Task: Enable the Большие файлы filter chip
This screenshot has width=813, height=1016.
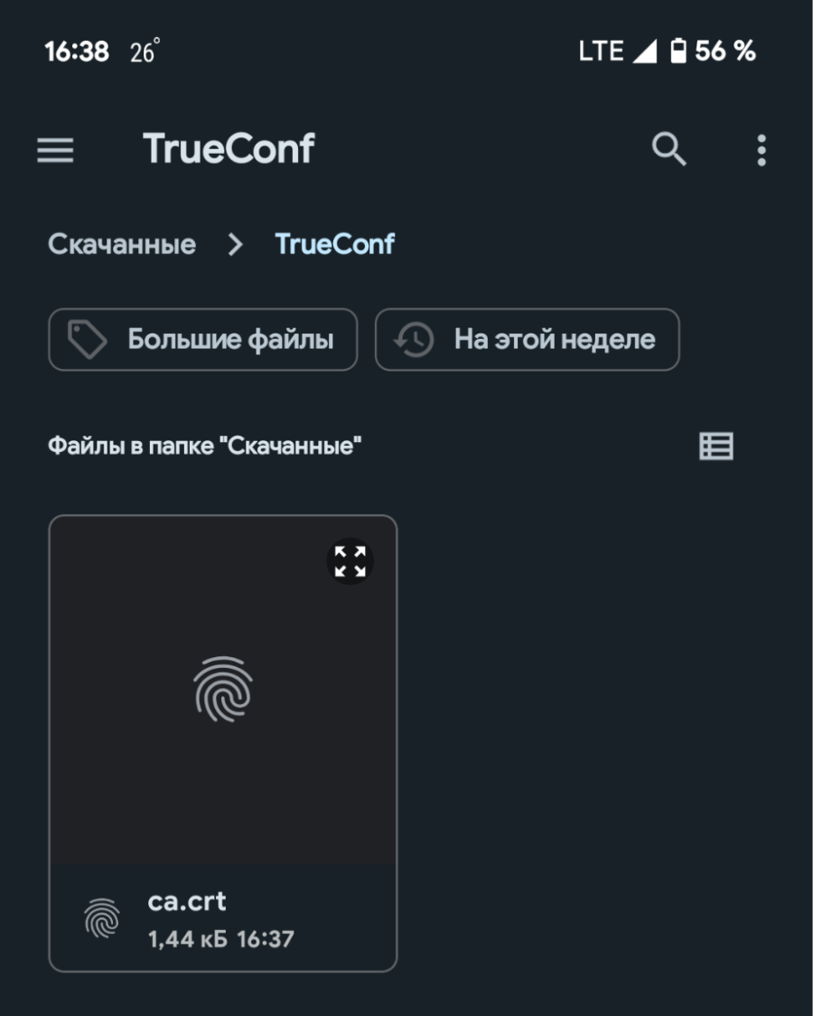Action: (202, 340)
